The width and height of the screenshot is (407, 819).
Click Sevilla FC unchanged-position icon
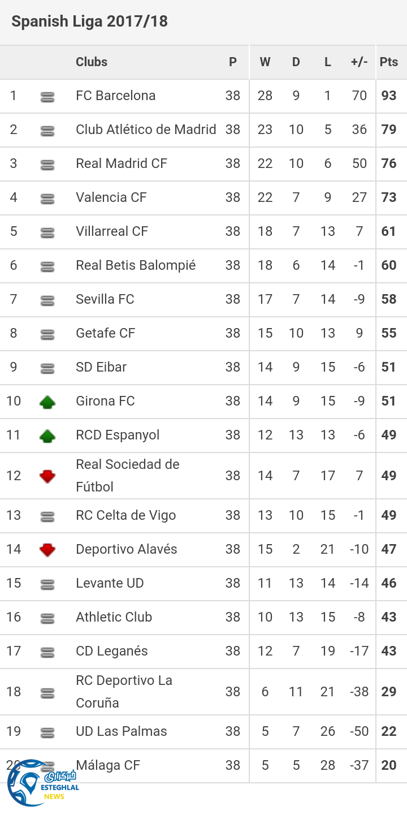tap(47, 301)
